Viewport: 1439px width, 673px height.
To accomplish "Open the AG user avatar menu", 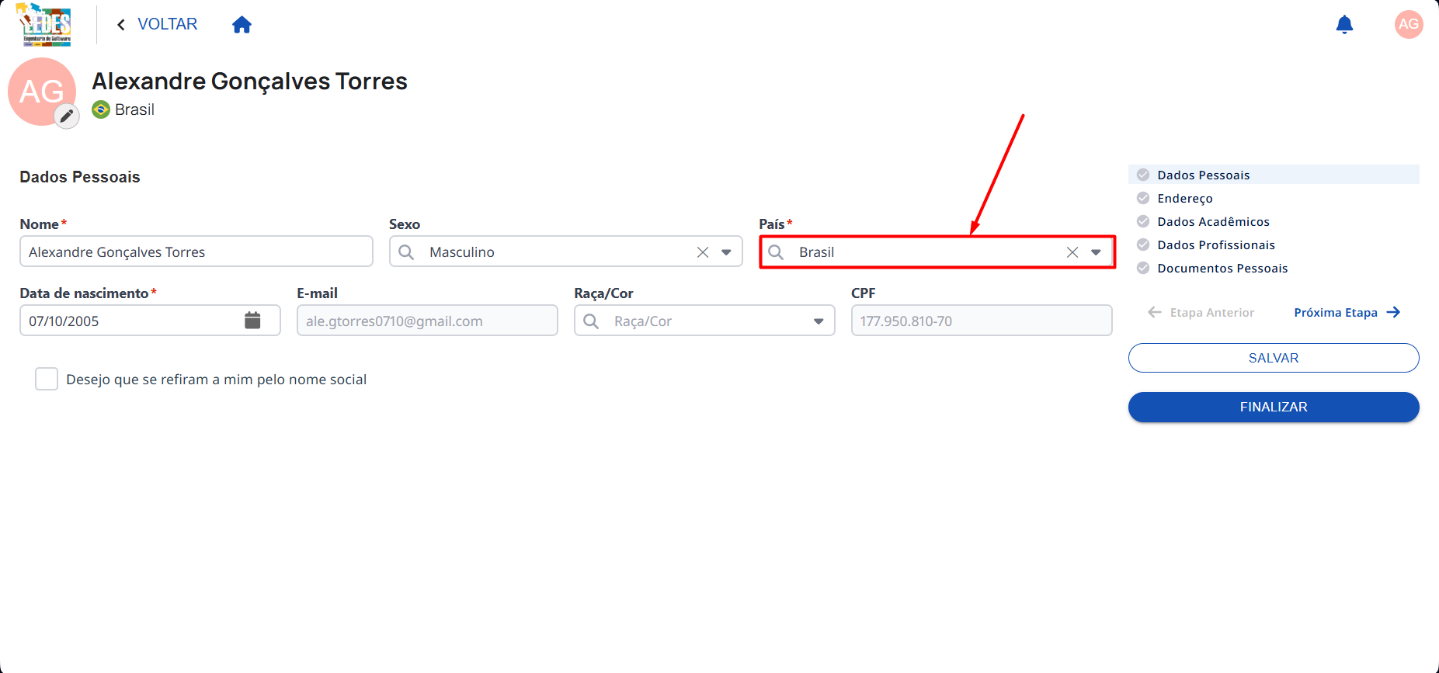I will click(1408, 24).
